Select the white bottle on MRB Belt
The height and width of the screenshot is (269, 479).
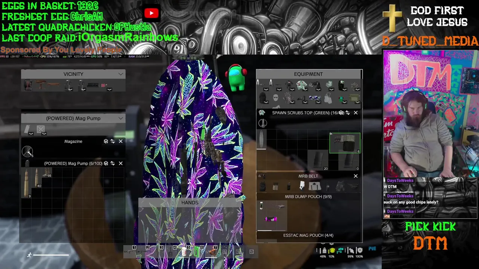[302, 186]
